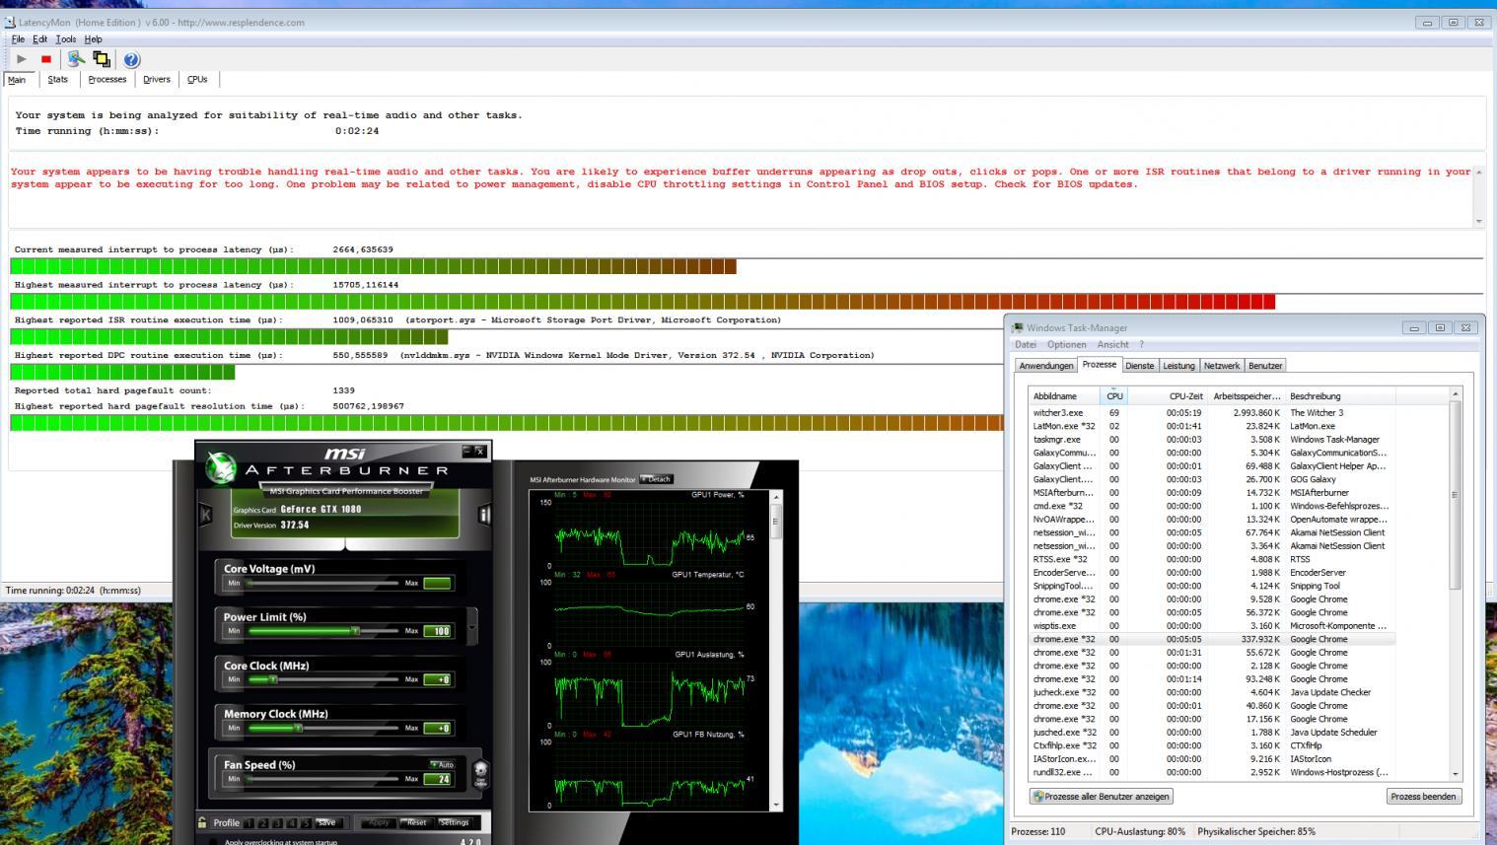Image resolution: width=1497 pixels, height=845 pixels.
Task: Switch to the Leistung tab
Action: coord(1178,366)
